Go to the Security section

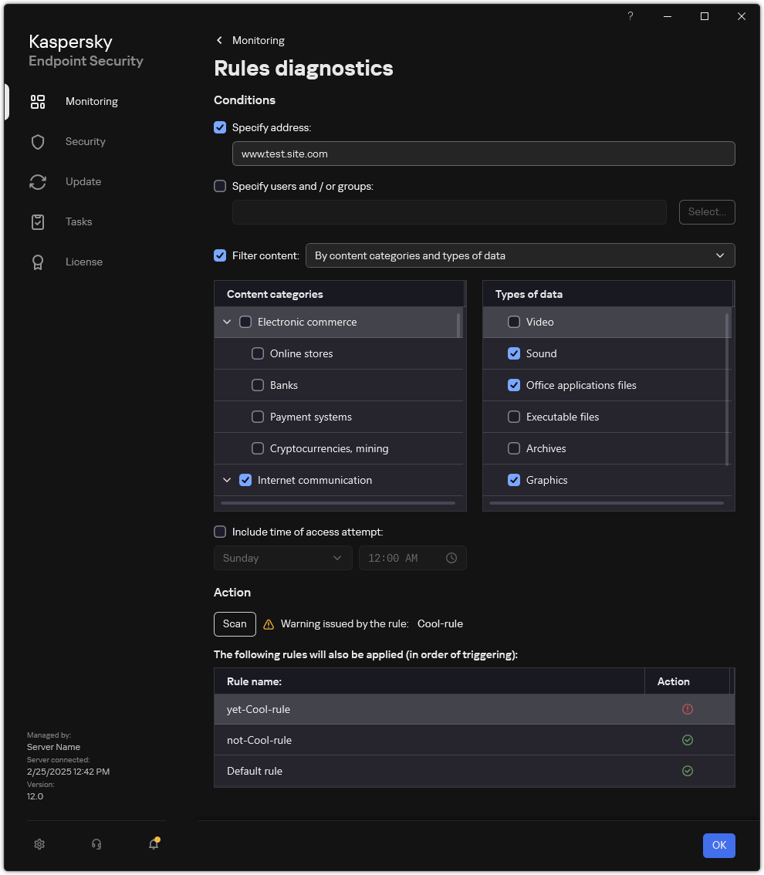[x=85, y=141]
